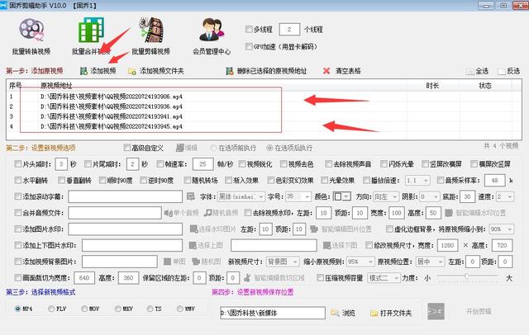The image size is (529, 335).
Task: Click the 添加视频 icon button
Action: coord(83,71)
